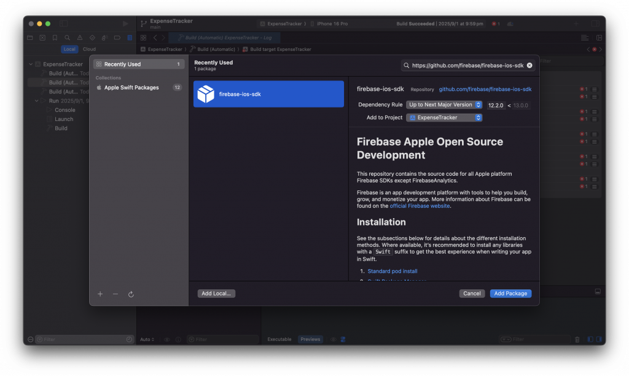This screenshot has height=376, width=629.
Task: Switch console to Executable tab
Action: coord(279,340)
